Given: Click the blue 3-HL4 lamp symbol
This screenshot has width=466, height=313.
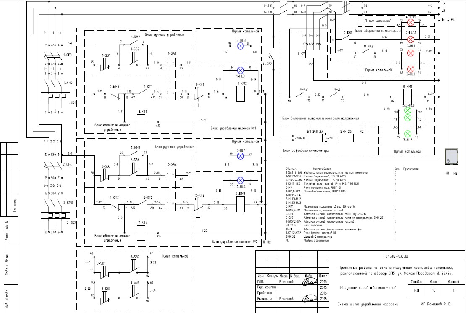Looking at the screenshot, I should (x=241, y=156).
